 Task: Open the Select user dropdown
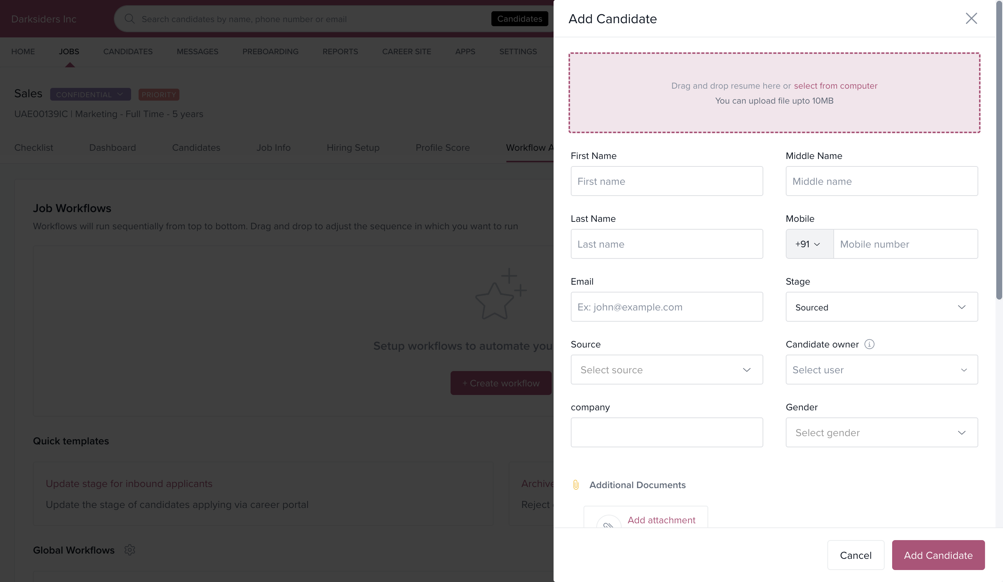pos(881,370)
